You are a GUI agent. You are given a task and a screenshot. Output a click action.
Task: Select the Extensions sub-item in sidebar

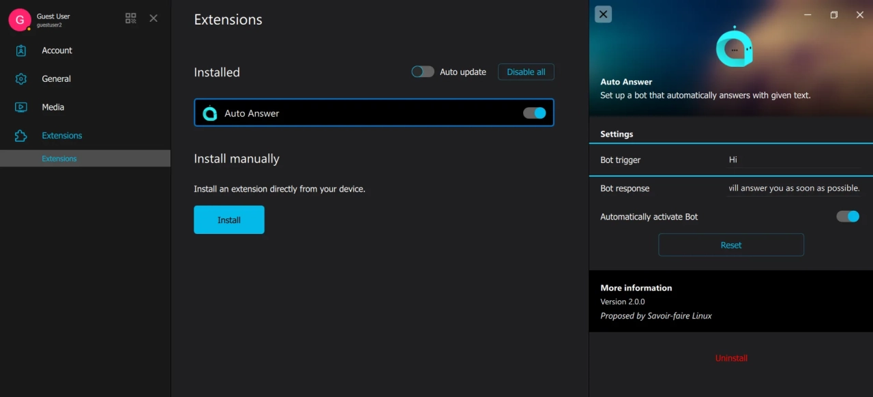point(59,158)
